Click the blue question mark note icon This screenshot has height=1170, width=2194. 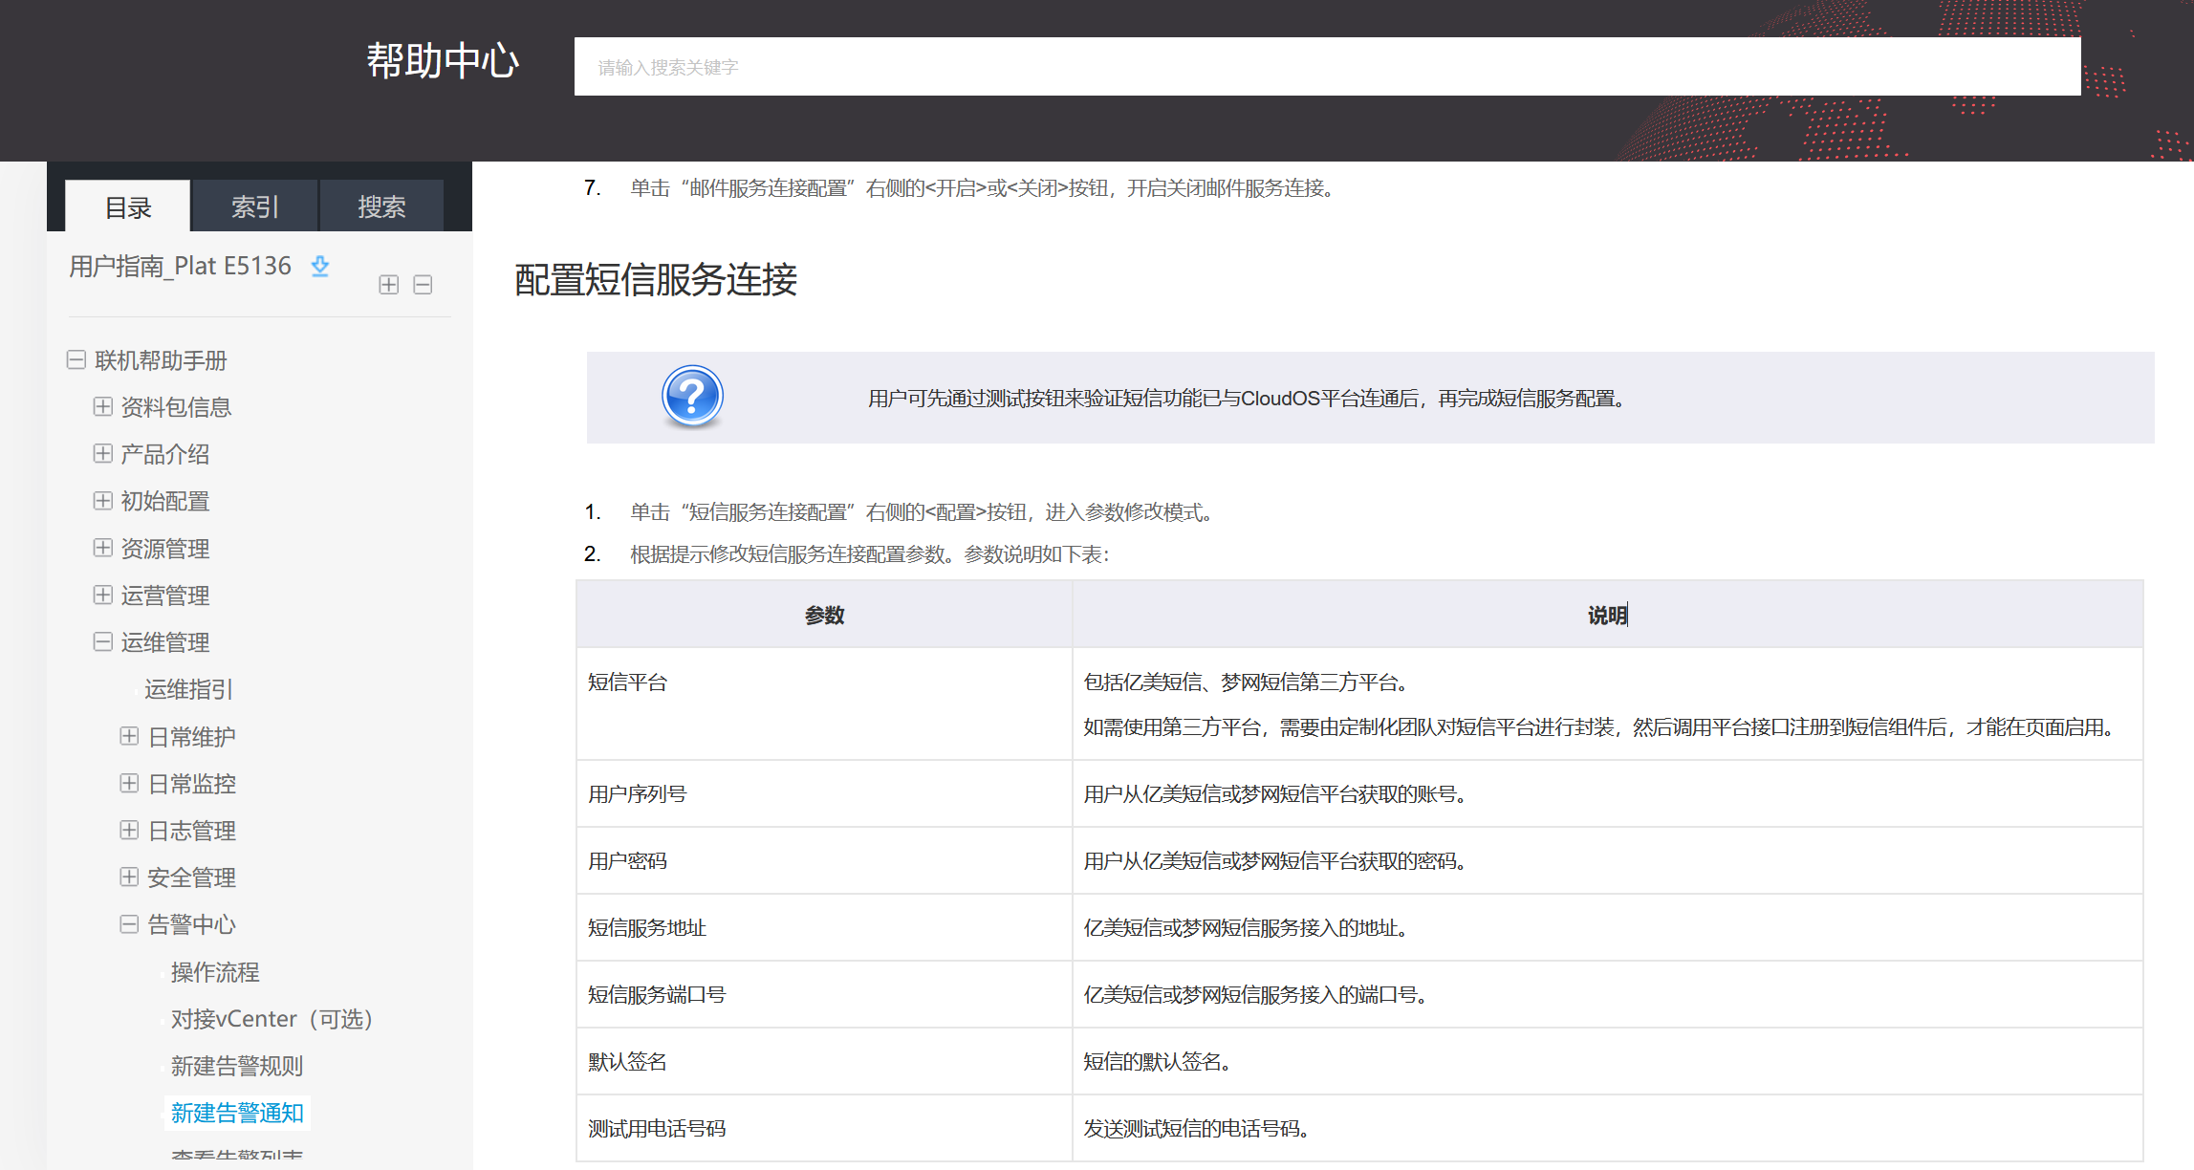coord(692,397)
